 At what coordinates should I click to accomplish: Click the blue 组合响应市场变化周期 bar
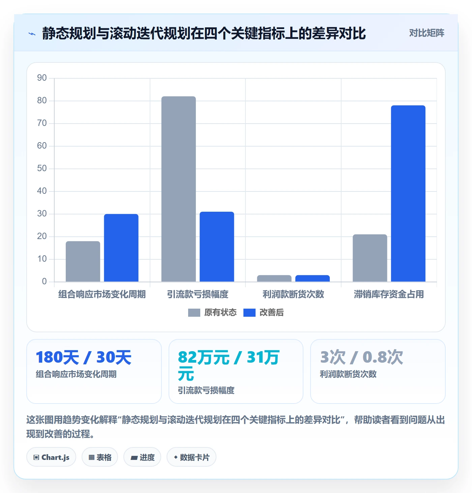(121, 248)
